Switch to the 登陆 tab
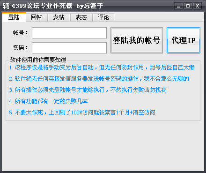 point(14,17)
